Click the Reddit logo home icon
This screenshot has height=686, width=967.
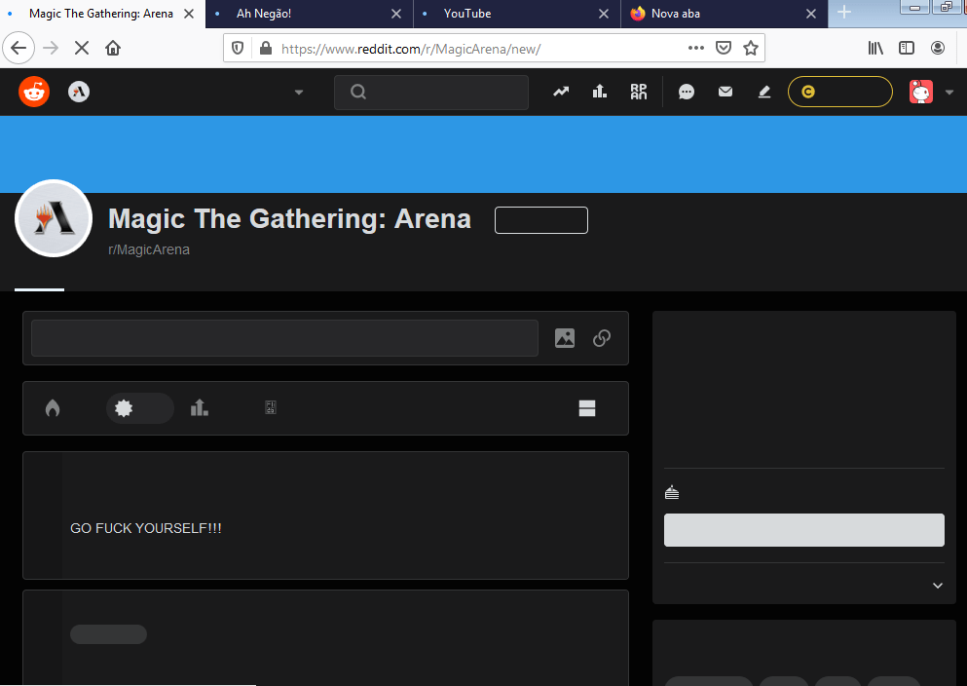[x=34, y=92]
